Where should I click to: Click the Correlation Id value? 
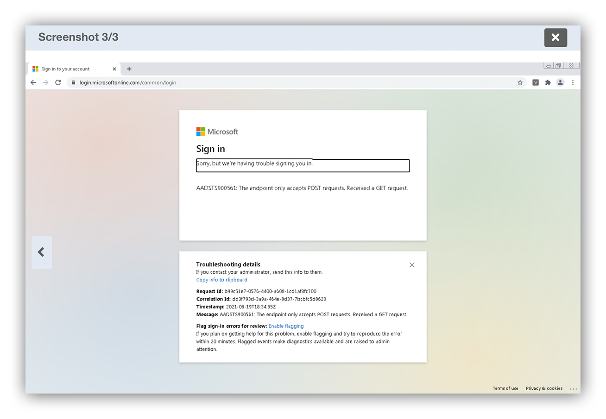[279, 299]
